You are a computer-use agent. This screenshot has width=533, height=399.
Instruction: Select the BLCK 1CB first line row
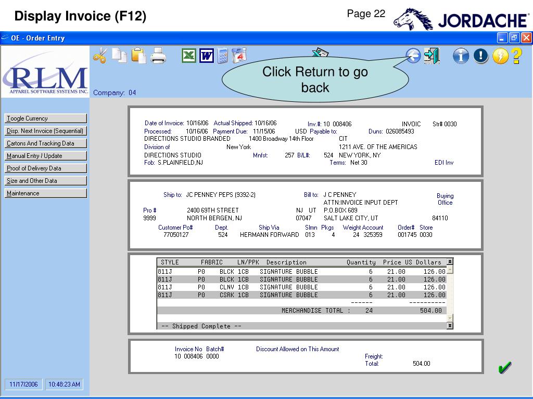(x=301, y=272)
